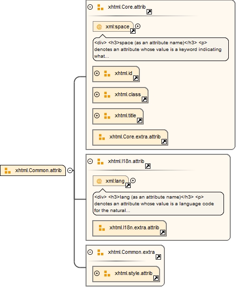Expand the xhtml.id attribute group
Viewport: 236px width, 287px height.
click(97, 74)
